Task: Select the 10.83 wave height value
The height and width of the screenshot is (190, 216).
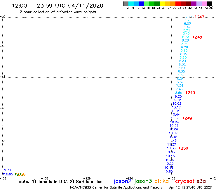Action: pyautogui.click(x=171, y=148)
